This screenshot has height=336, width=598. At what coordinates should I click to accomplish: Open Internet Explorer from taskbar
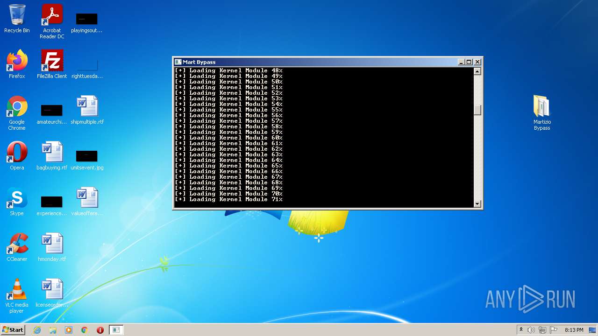37,330
